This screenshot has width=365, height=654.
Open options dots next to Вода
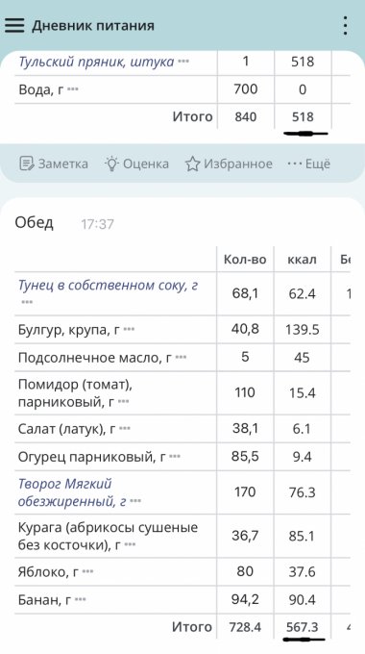pyautogui.click(x=72, y=88)
